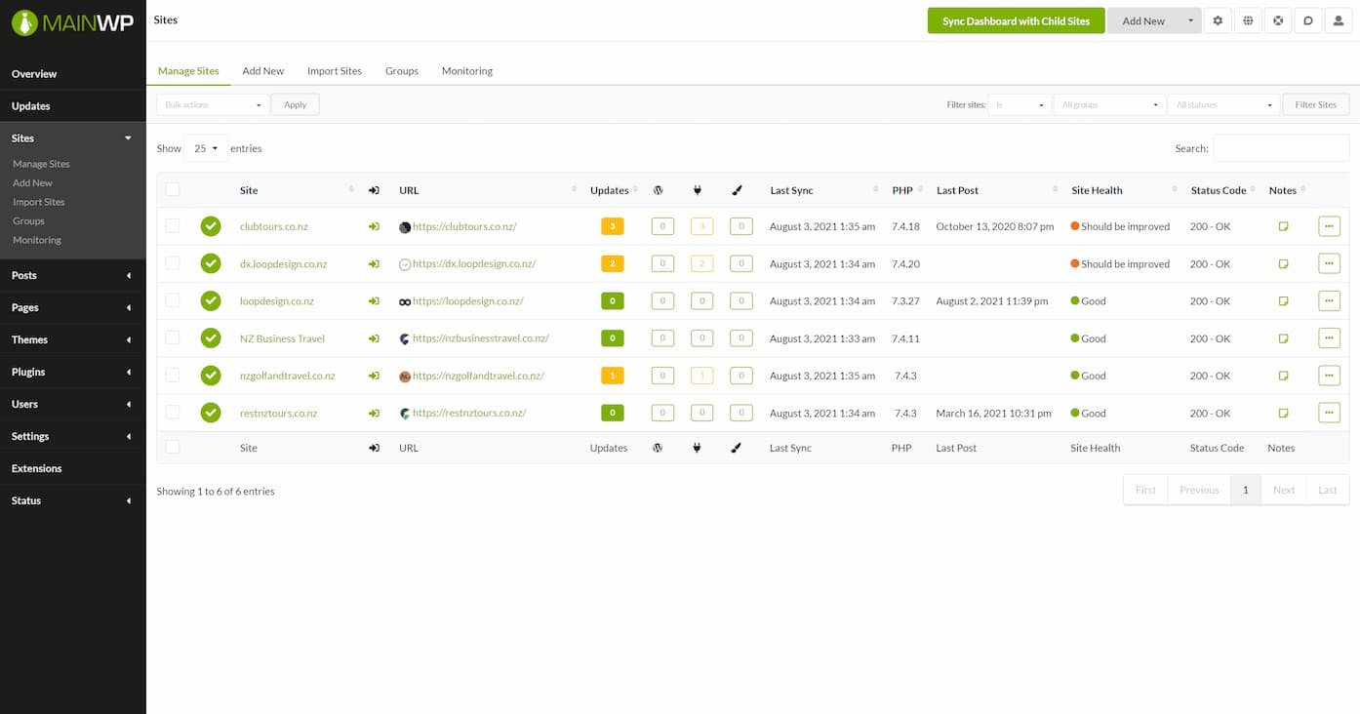Sort table by PHP column header
Viewport: 1360px width, 714px height.
point(902,190)
